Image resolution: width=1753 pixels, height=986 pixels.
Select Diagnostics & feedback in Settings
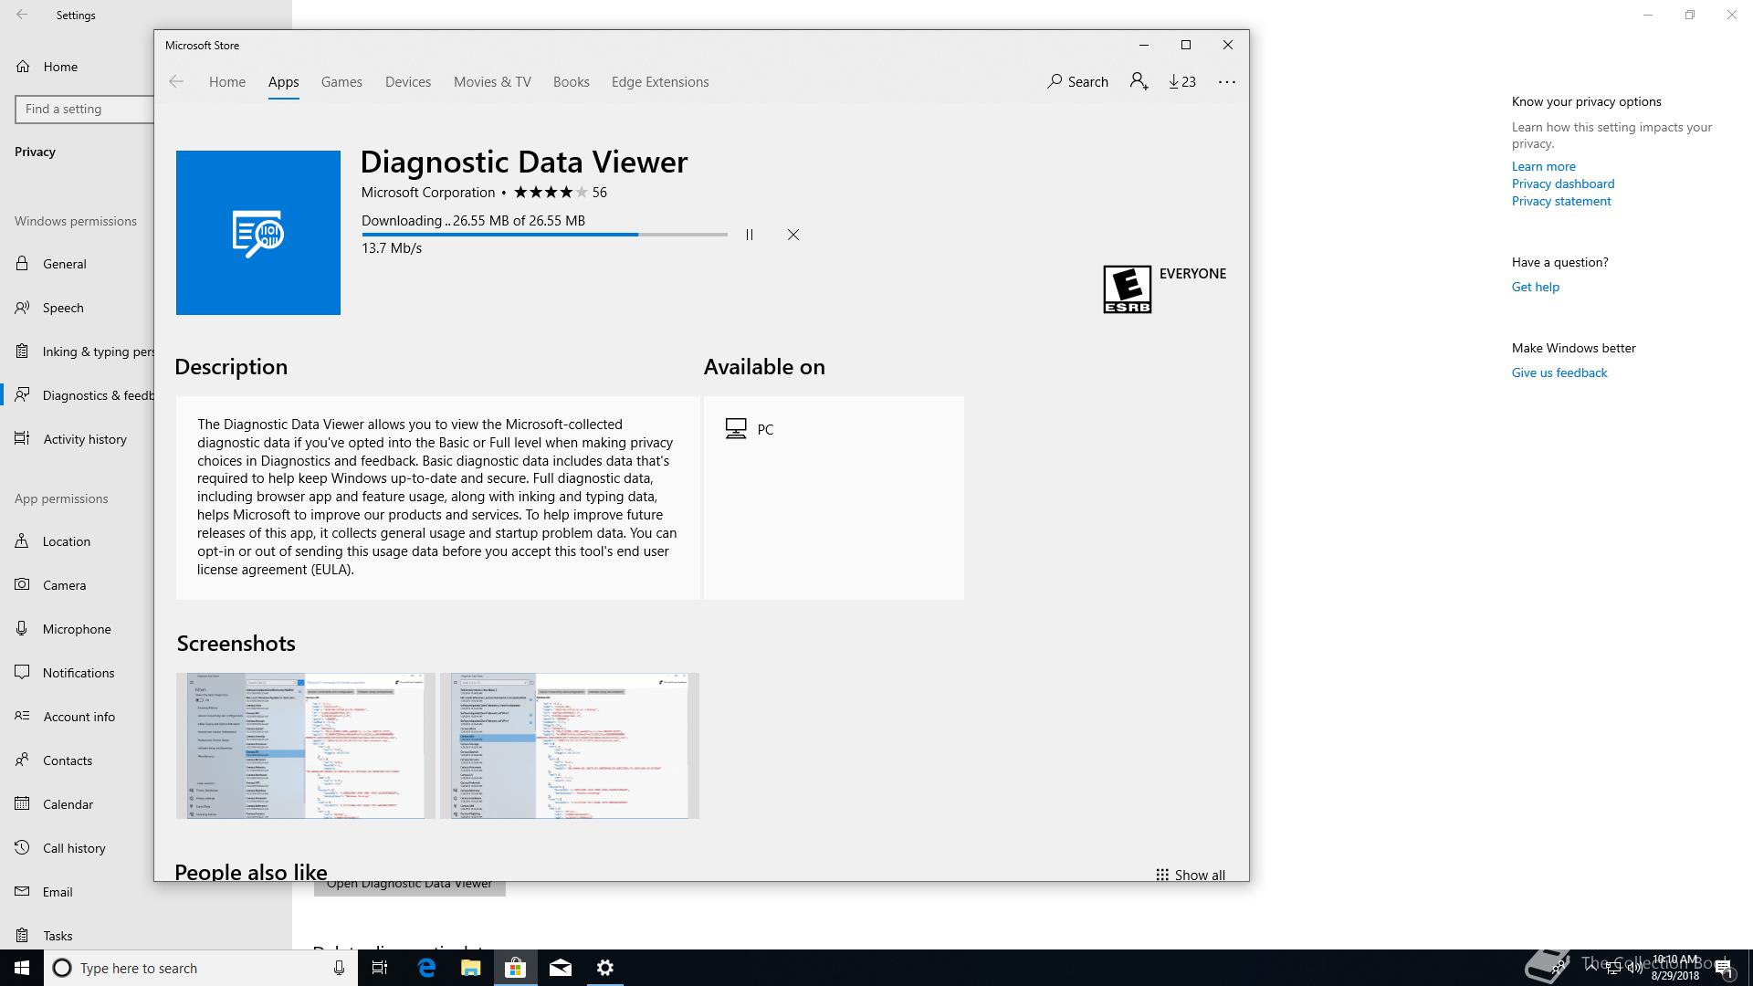(x=77, y=395)
